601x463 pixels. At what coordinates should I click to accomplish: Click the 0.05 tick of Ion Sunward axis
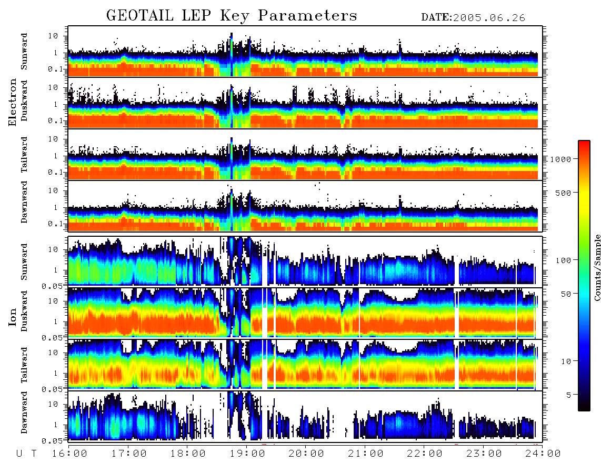[52, 286]
